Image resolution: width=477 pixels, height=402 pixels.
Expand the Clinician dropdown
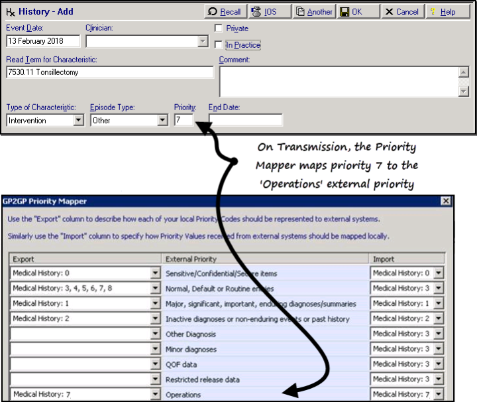(203, 42)
